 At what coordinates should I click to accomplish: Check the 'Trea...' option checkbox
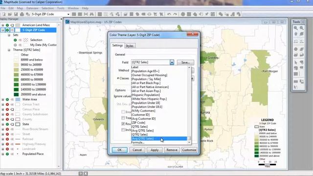(123, 118)
